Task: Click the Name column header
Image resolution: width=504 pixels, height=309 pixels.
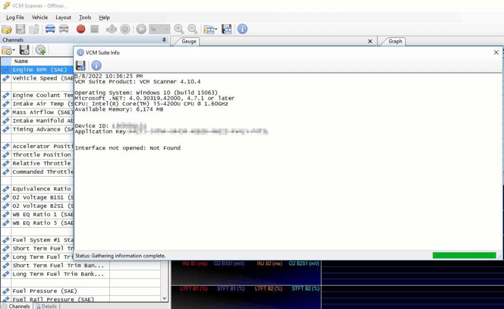Action: click(42, 61)
